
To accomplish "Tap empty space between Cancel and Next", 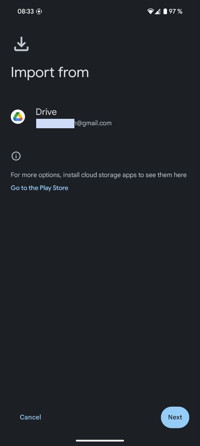I will pyautogui.click(x=101, y=417).
